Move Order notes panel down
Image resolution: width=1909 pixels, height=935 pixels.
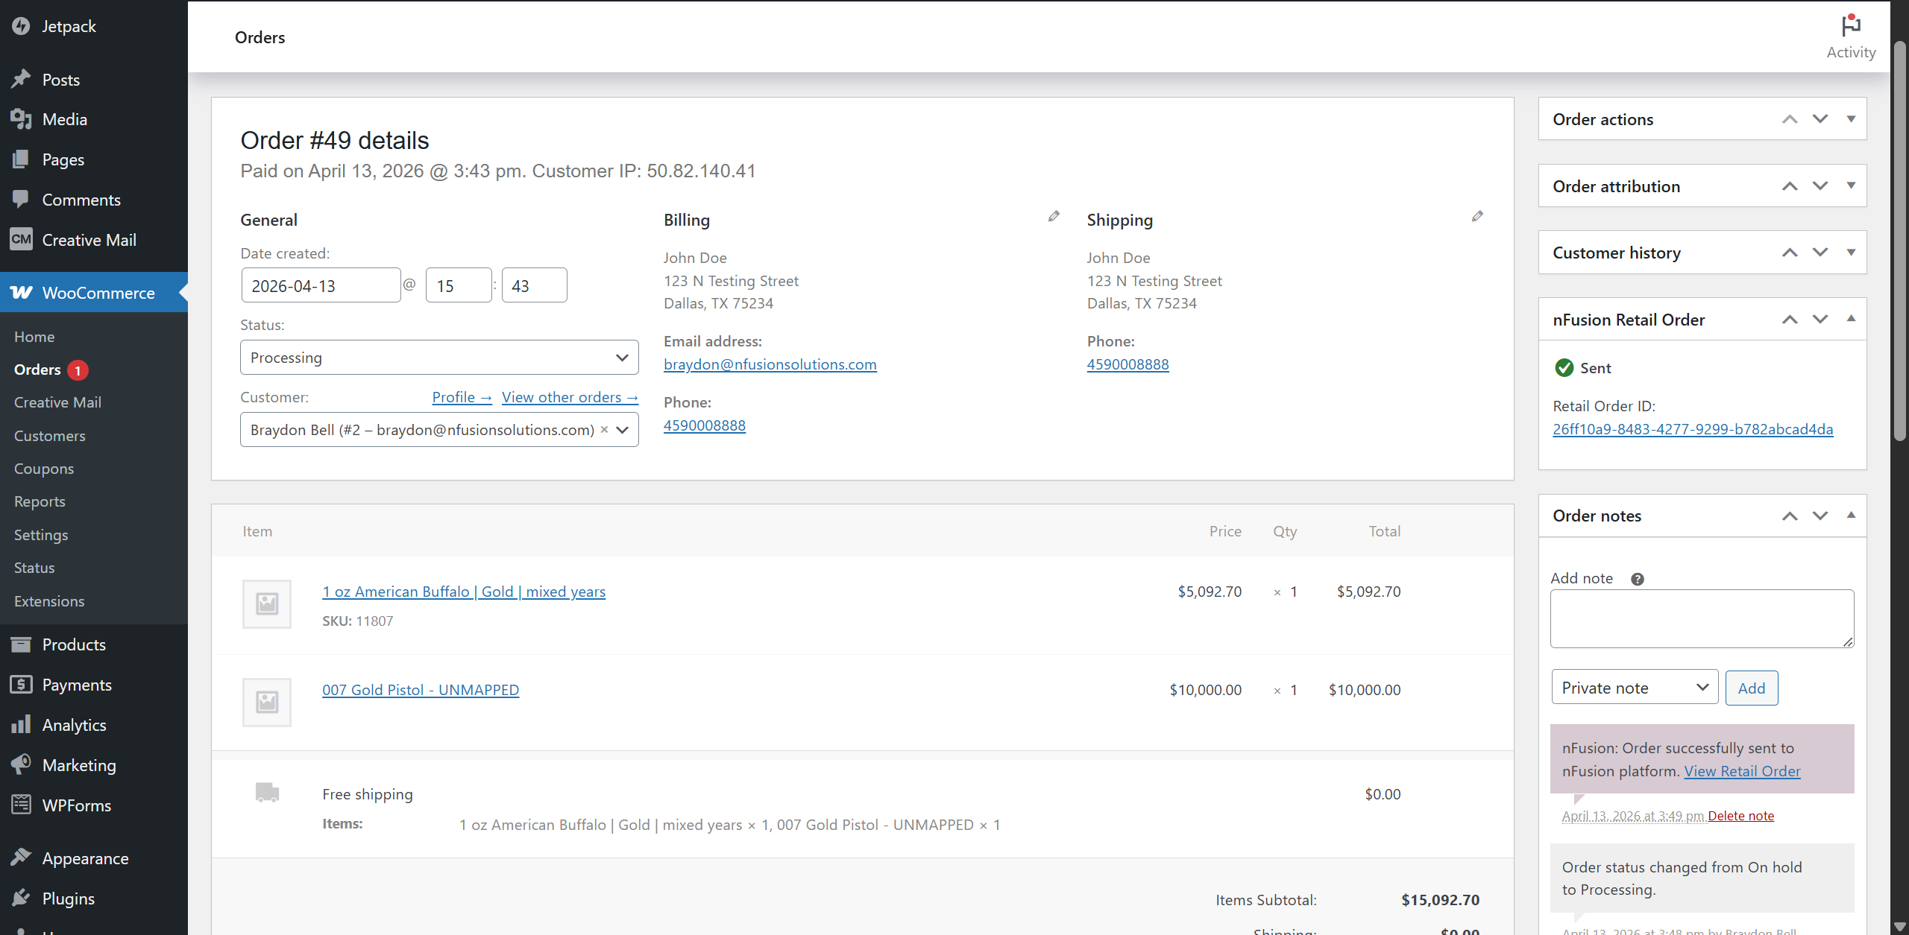pyautogui.click(x=1820, y=516)
